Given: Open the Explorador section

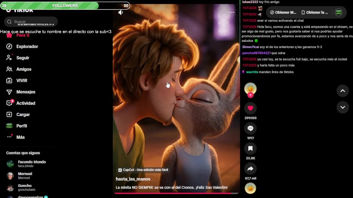Looking at the screenshot, I should coord(27,46).
